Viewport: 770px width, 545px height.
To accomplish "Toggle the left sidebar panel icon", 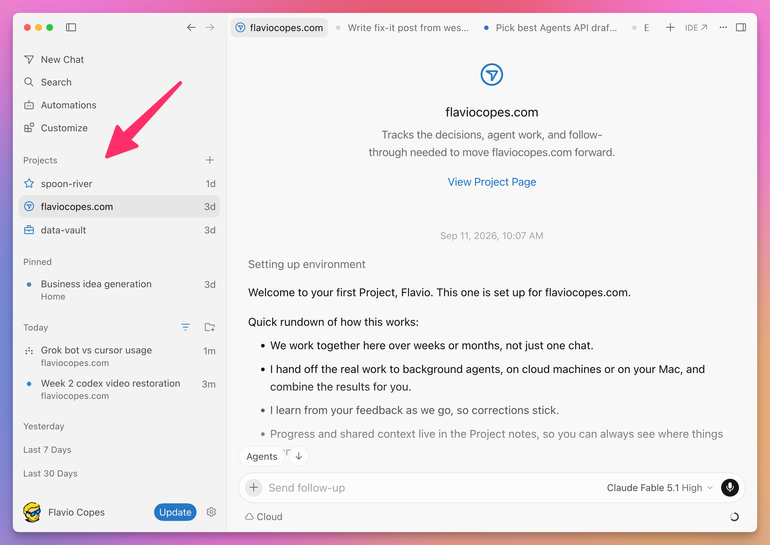I will 71,27.
